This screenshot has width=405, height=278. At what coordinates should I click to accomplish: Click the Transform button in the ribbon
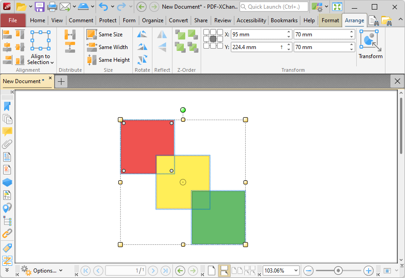[x=370, y=45]
